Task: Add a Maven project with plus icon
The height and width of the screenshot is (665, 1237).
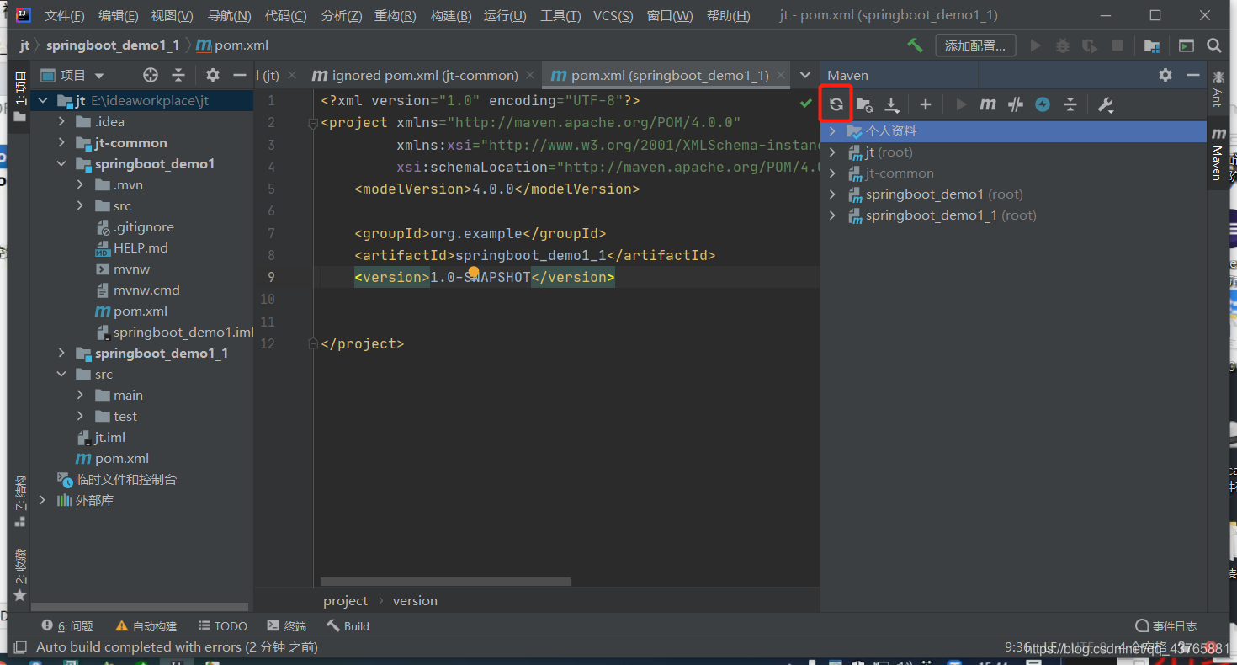Action: point(925,104)
